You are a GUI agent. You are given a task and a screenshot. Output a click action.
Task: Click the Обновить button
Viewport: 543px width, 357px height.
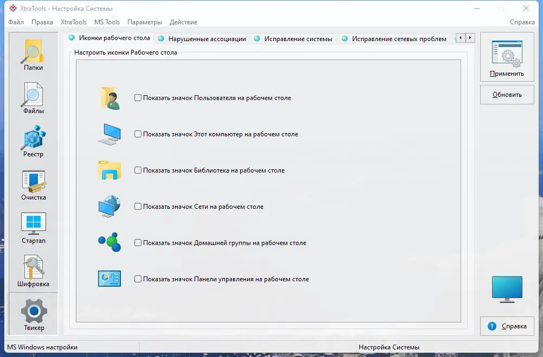point(506,95)
